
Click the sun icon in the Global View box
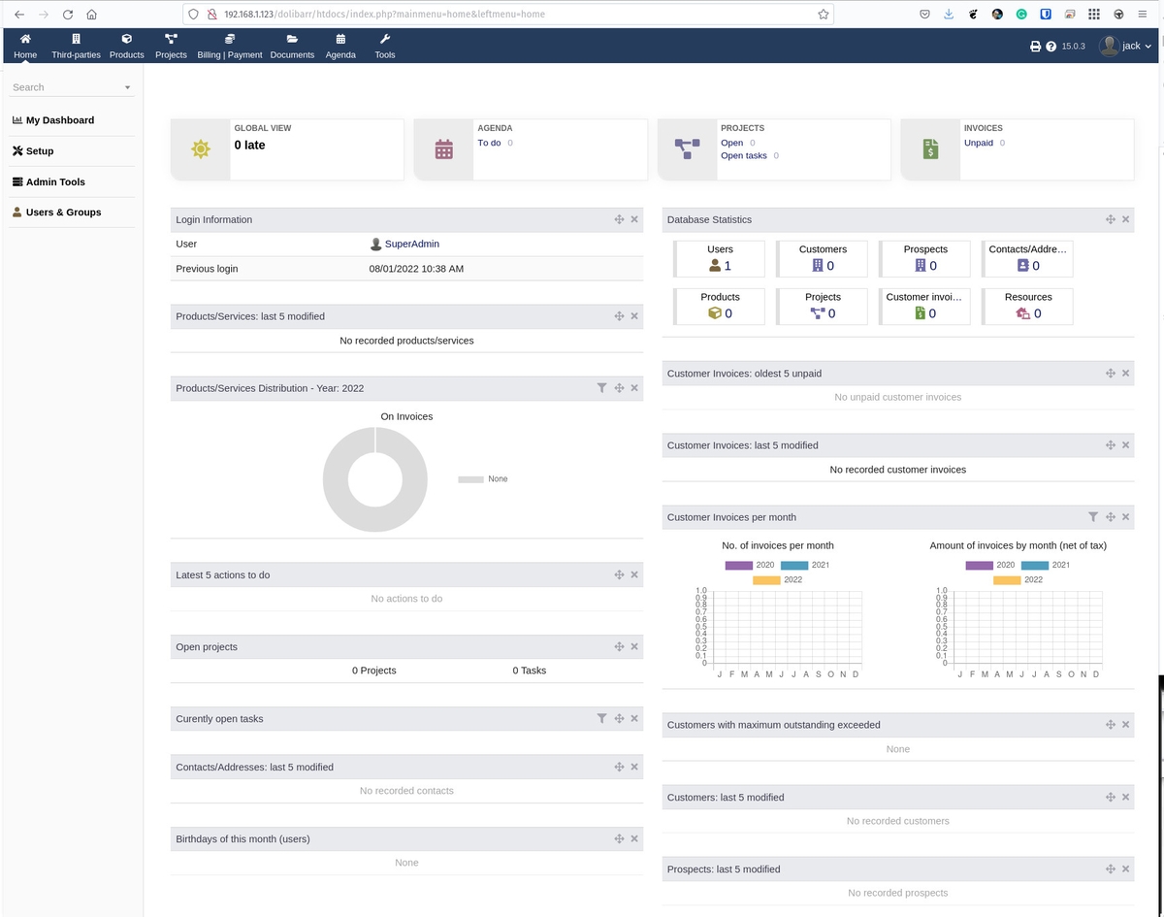click(x=201, y=148)
